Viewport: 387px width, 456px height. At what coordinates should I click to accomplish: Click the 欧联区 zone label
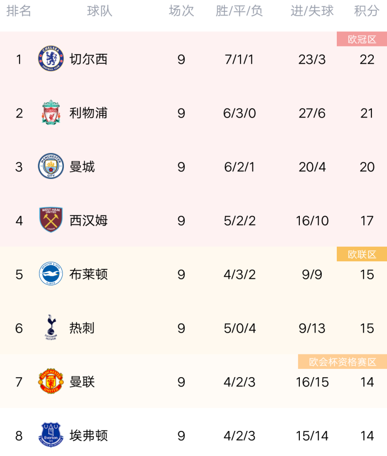[x=362, y=254]
